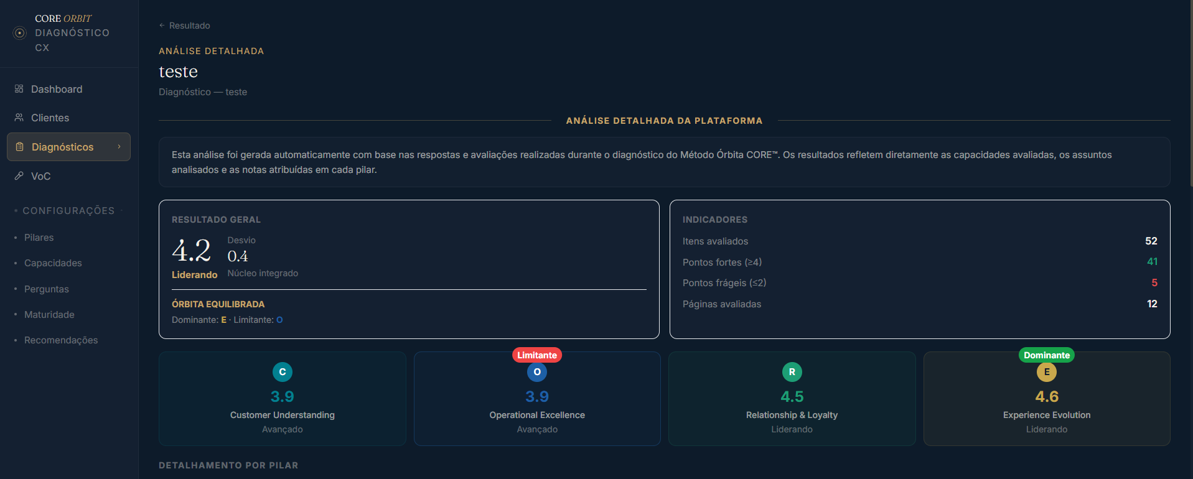
Task: Click the Núcleo integrado text
Action: [263, 273]
